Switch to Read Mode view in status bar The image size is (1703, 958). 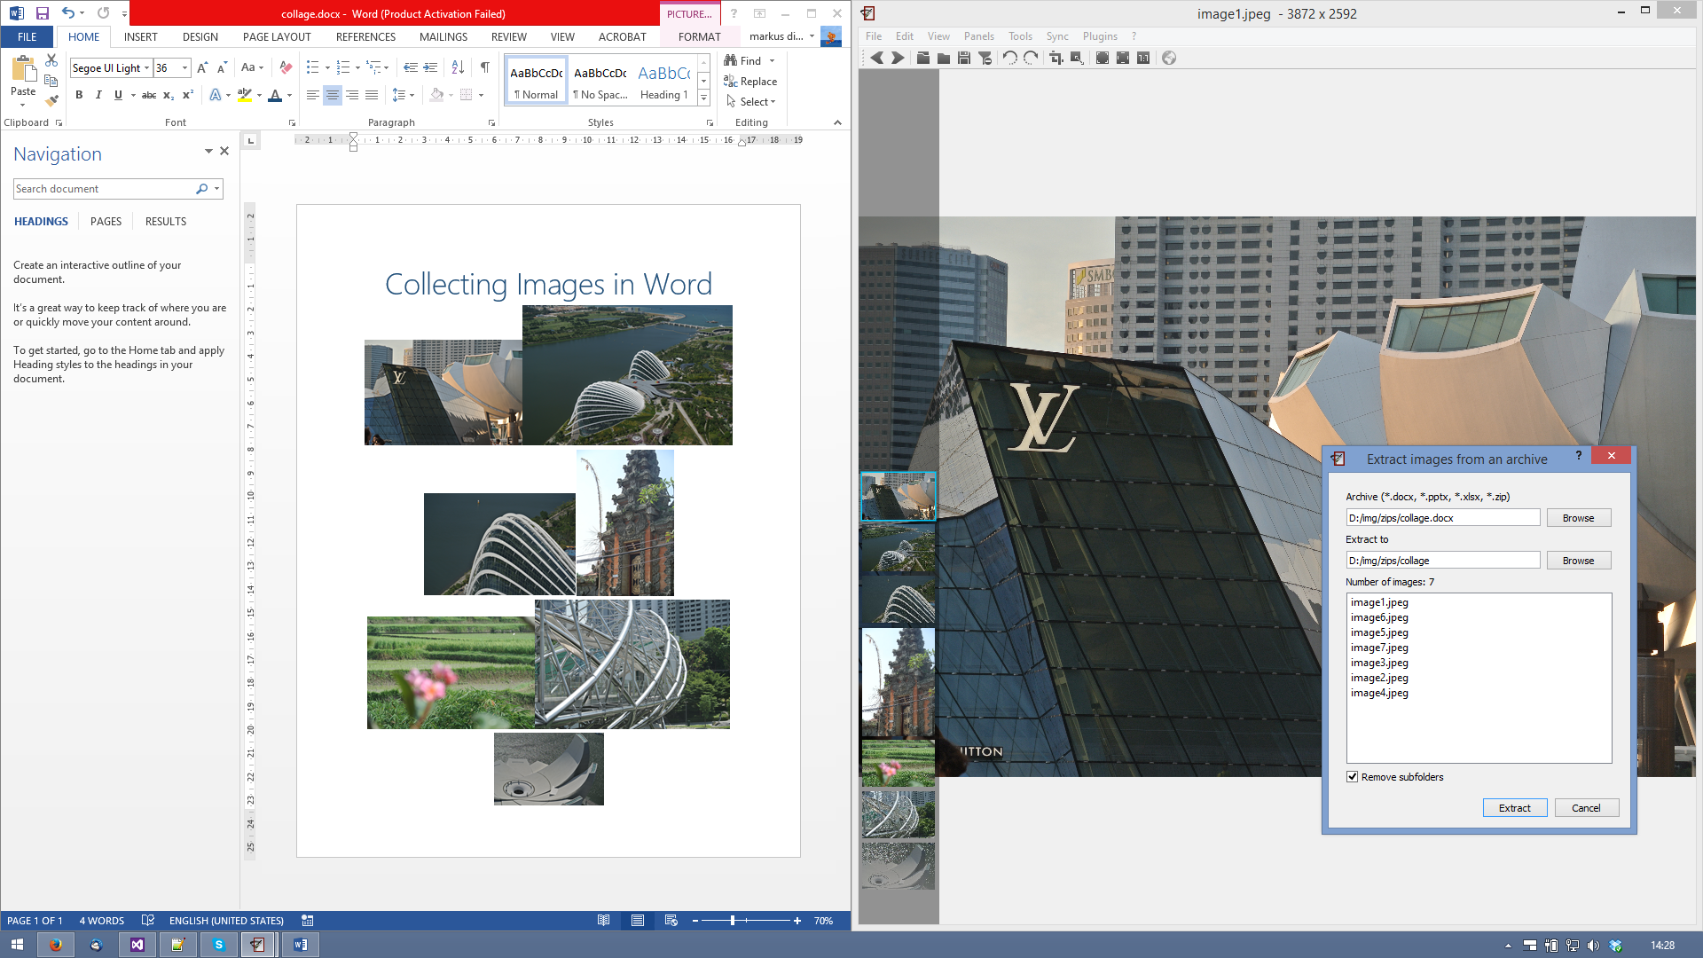coord(604,921)
